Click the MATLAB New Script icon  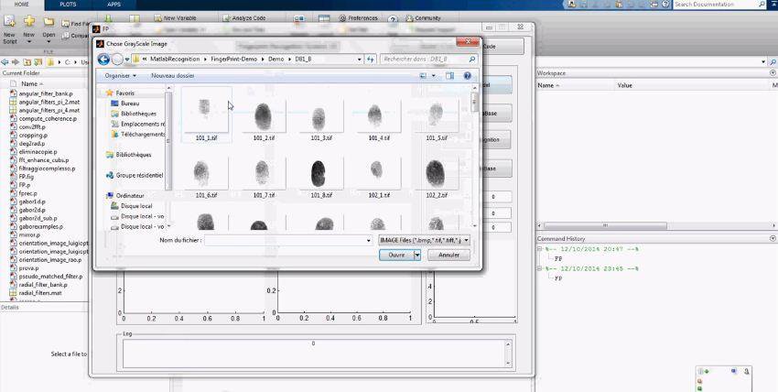tap(8, 22)
